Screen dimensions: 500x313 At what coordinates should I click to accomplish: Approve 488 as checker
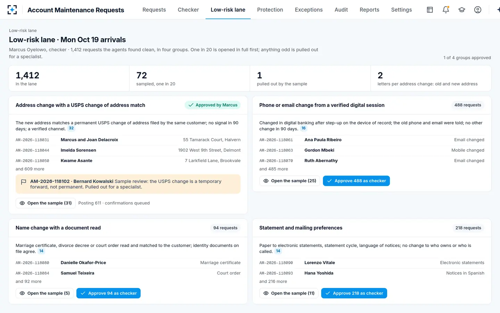click(x=356, y=181)
